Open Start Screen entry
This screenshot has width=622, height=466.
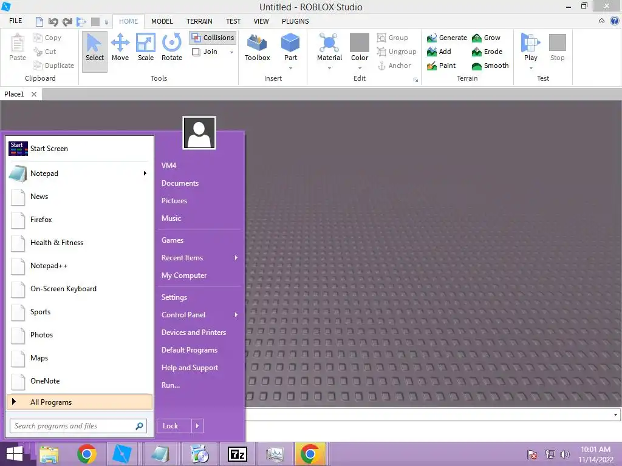80,149
